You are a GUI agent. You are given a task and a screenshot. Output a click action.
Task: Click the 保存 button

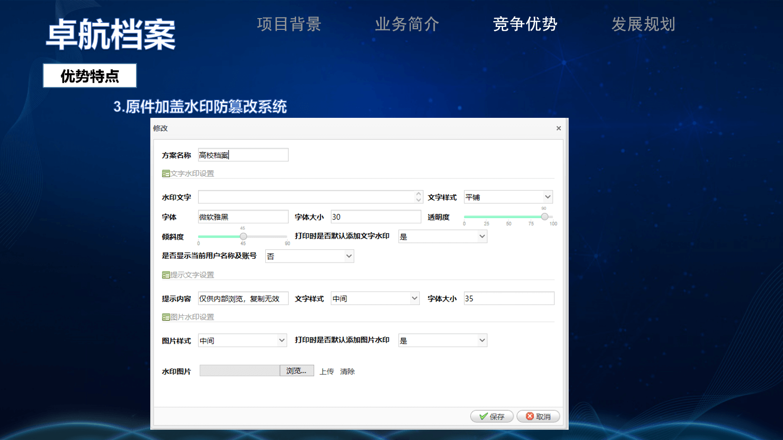[492, 416]
